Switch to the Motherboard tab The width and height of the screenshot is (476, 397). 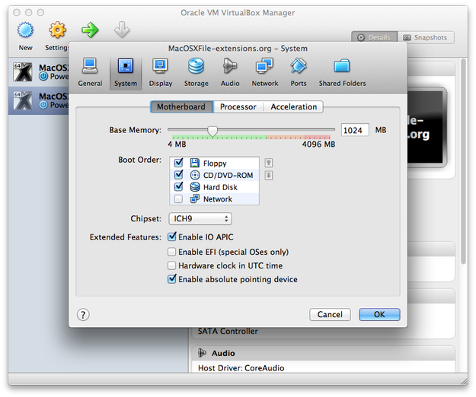[181, 106]
